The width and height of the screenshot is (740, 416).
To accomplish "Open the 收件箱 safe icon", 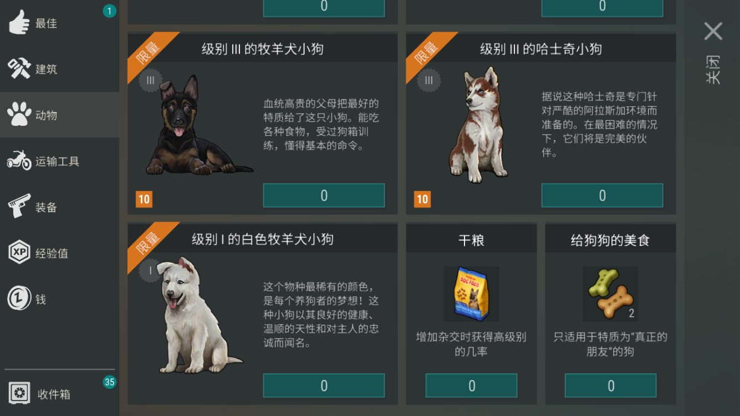I will [x=19, y=393].
